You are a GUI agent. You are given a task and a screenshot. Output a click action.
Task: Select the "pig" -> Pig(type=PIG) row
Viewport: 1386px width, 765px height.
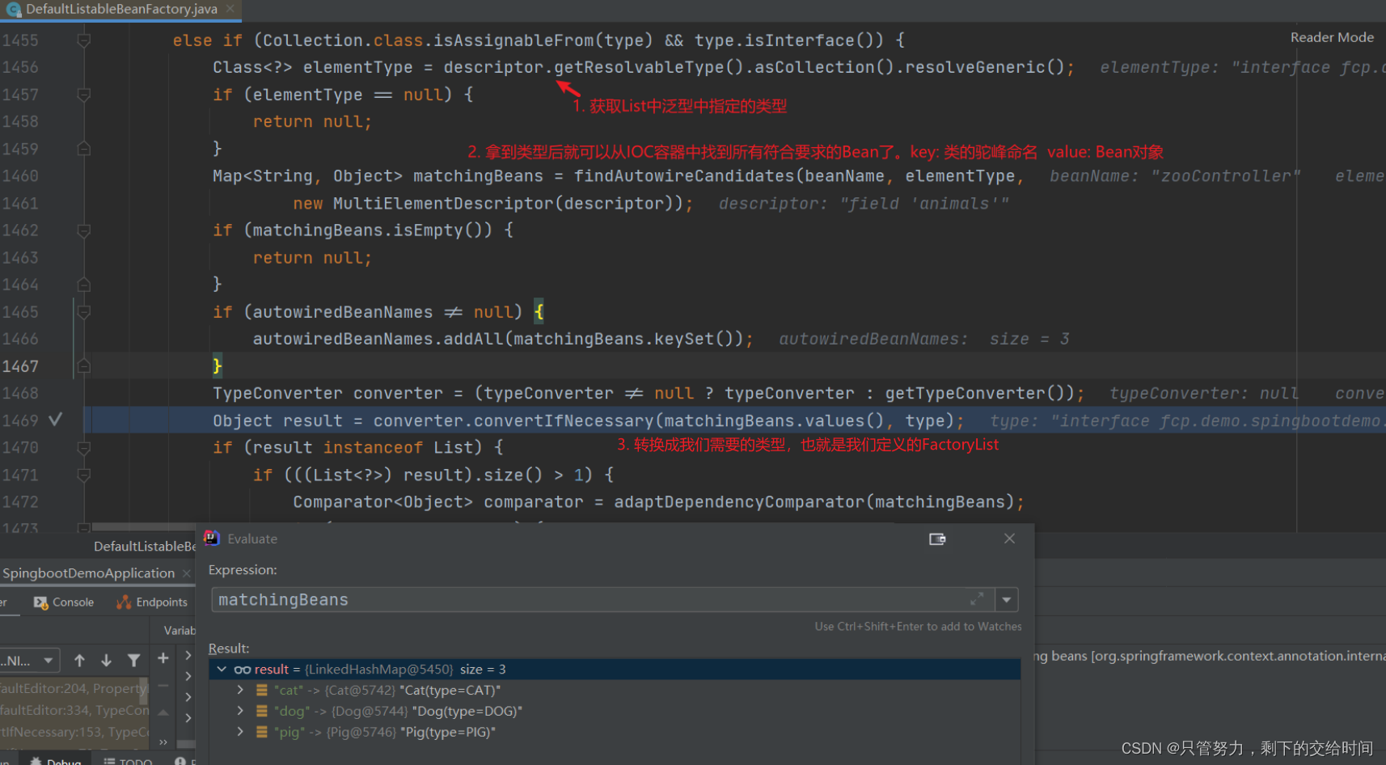pyautogui.click(x=615, y=732)
